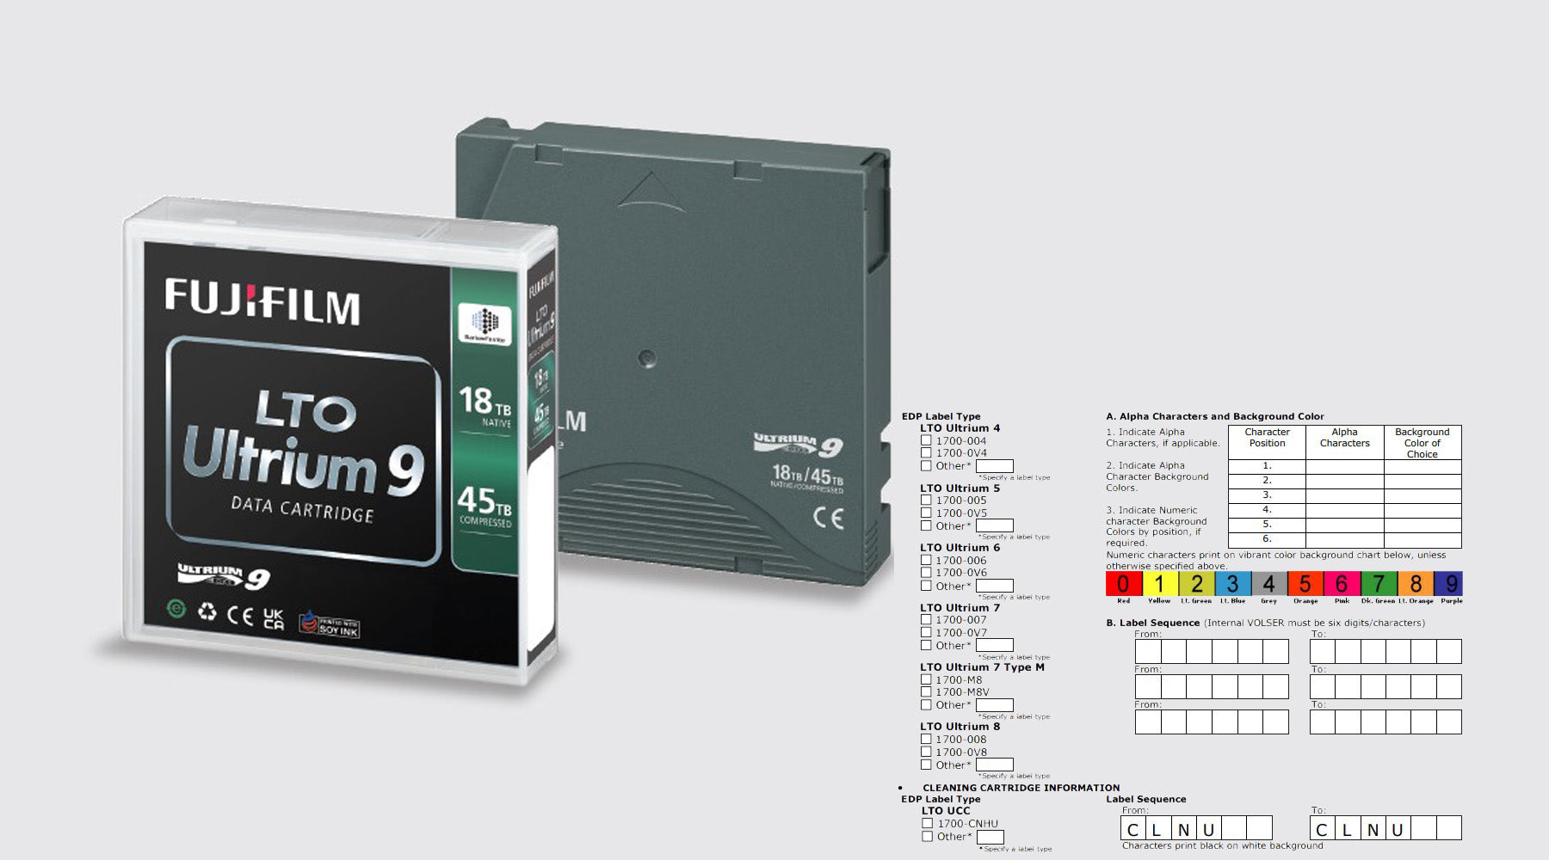Image resolution: width=1549 pixels, height=860 pixels.
Task: Click the Barium Ferrite icon on the green strip
Action: (484, 324)
